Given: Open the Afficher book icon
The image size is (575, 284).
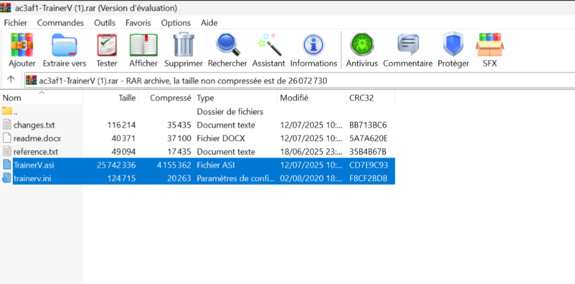Looking at the screenshot, I should pos(143,45).
